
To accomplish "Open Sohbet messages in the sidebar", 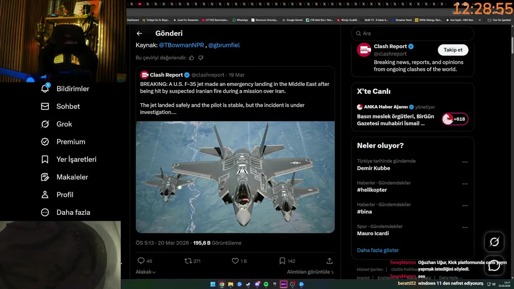I will [x=60, y=106].
